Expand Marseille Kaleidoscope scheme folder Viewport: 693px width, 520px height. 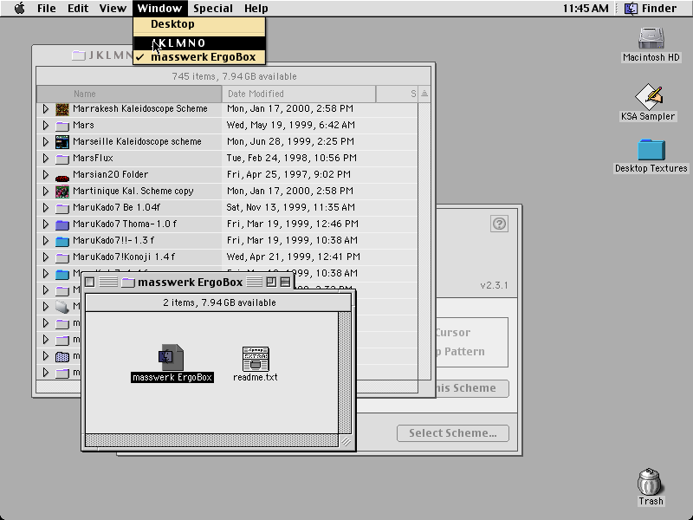pyautogui.click(x=46, y=141)
